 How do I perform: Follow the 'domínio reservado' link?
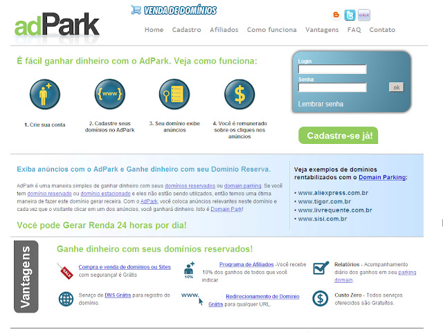49,194
